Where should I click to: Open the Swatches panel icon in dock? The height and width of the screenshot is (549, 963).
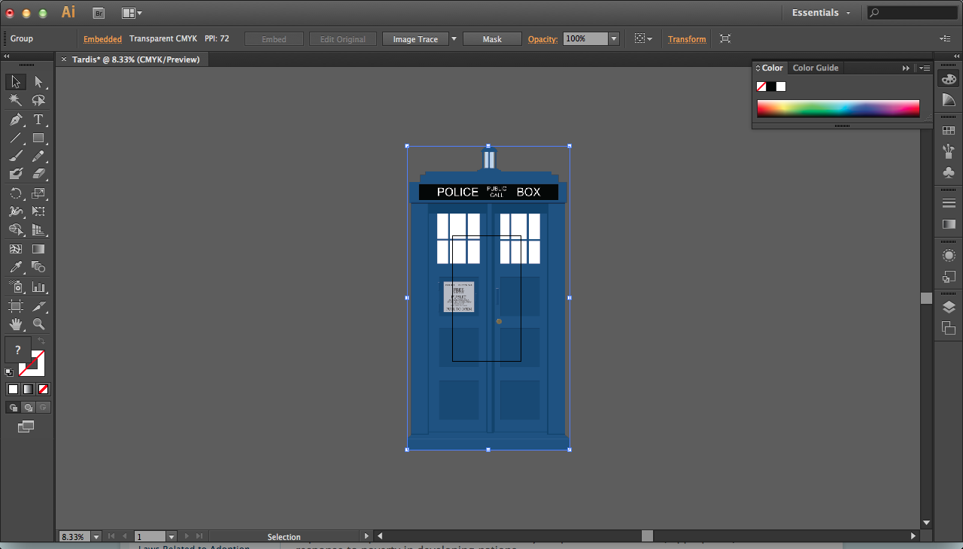tap(949, 131)
